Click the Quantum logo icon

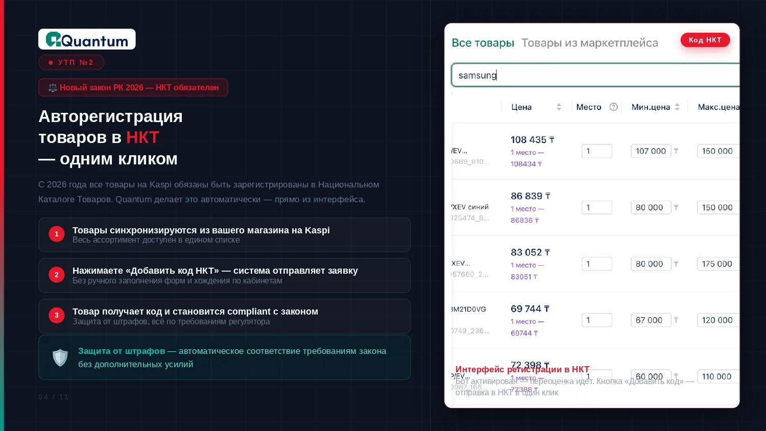point(53,39)
